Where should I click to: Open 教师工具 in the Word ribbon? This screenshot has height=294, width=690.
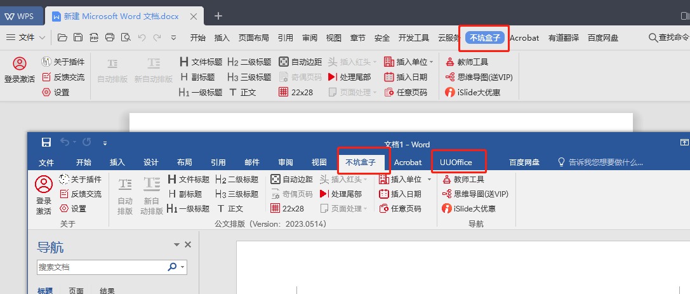(x=463, y=179)
